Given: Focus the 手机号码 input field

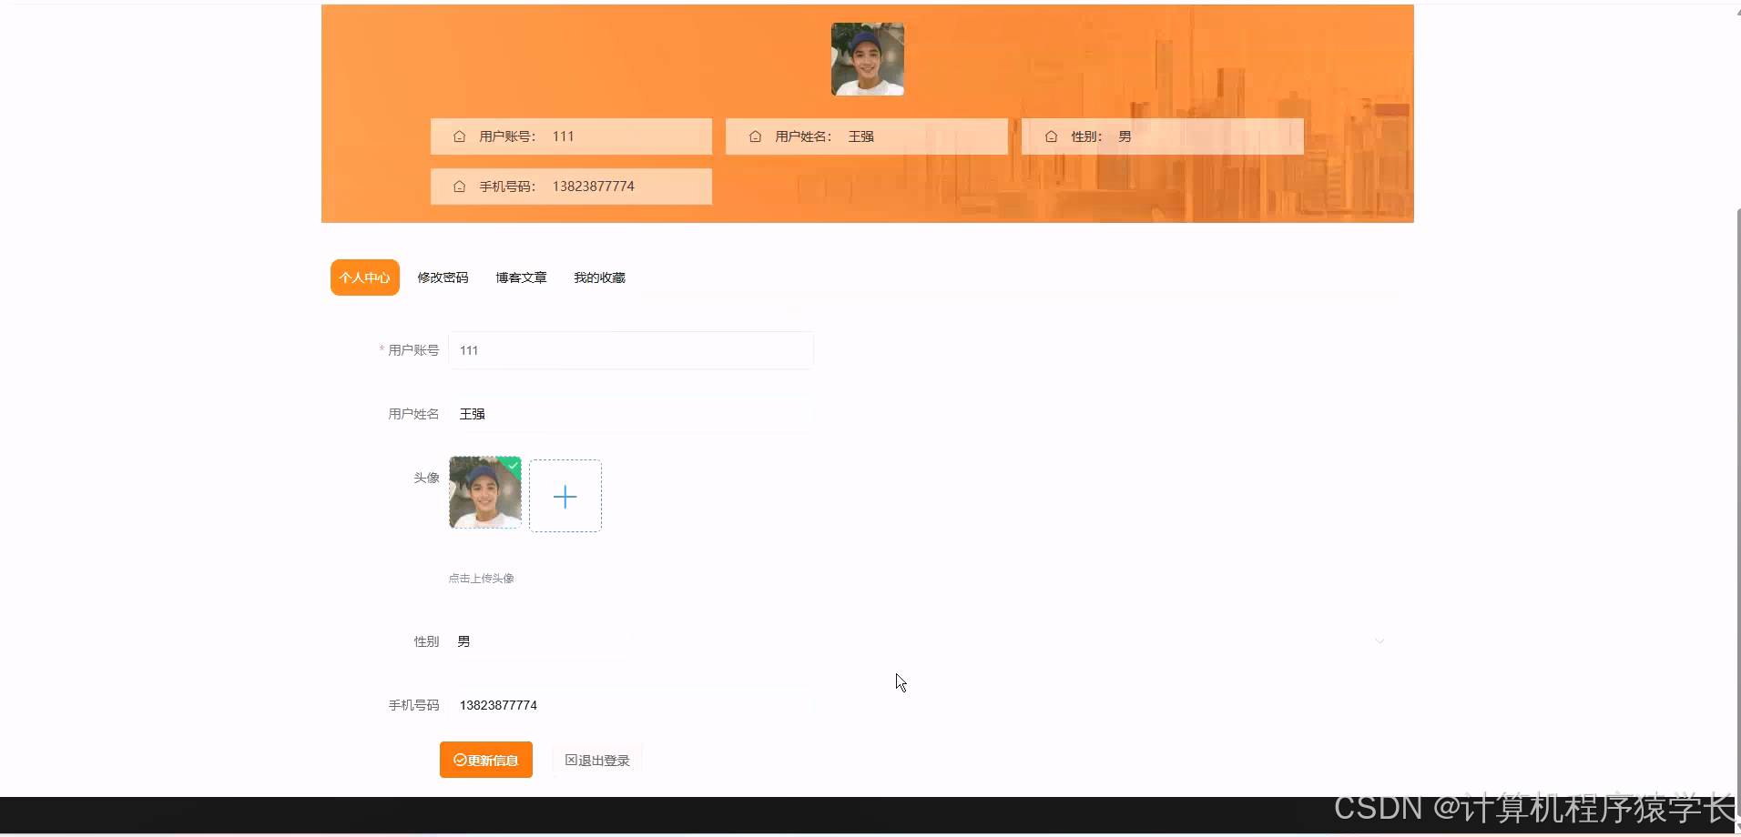Looking at the screenshot, I should 631,705.
